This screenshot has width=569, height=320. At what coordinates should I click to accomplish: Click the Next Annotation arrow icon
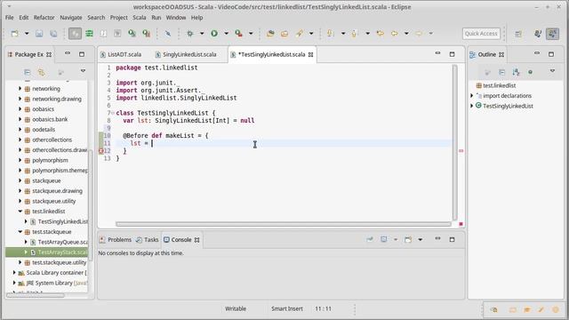[330, 34]
